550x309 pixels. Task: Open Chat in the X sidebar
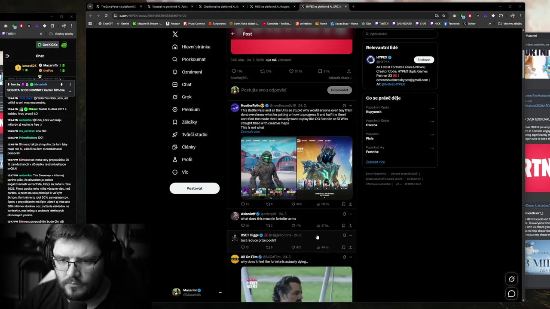coord(182,85)
